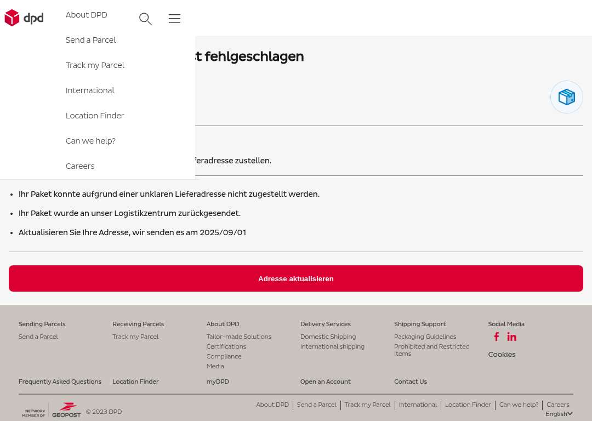The image size is (592, 421).
Task: Click the Receiving Parcels heading
Action: coord(138,324)
